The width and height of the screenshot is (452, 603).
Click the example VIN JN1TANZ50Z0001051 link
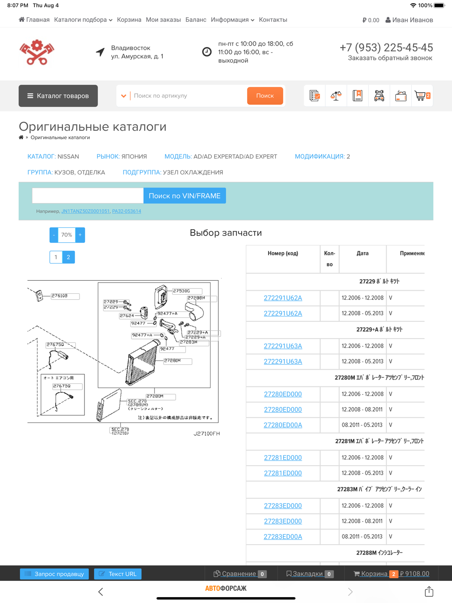[85, 211]
